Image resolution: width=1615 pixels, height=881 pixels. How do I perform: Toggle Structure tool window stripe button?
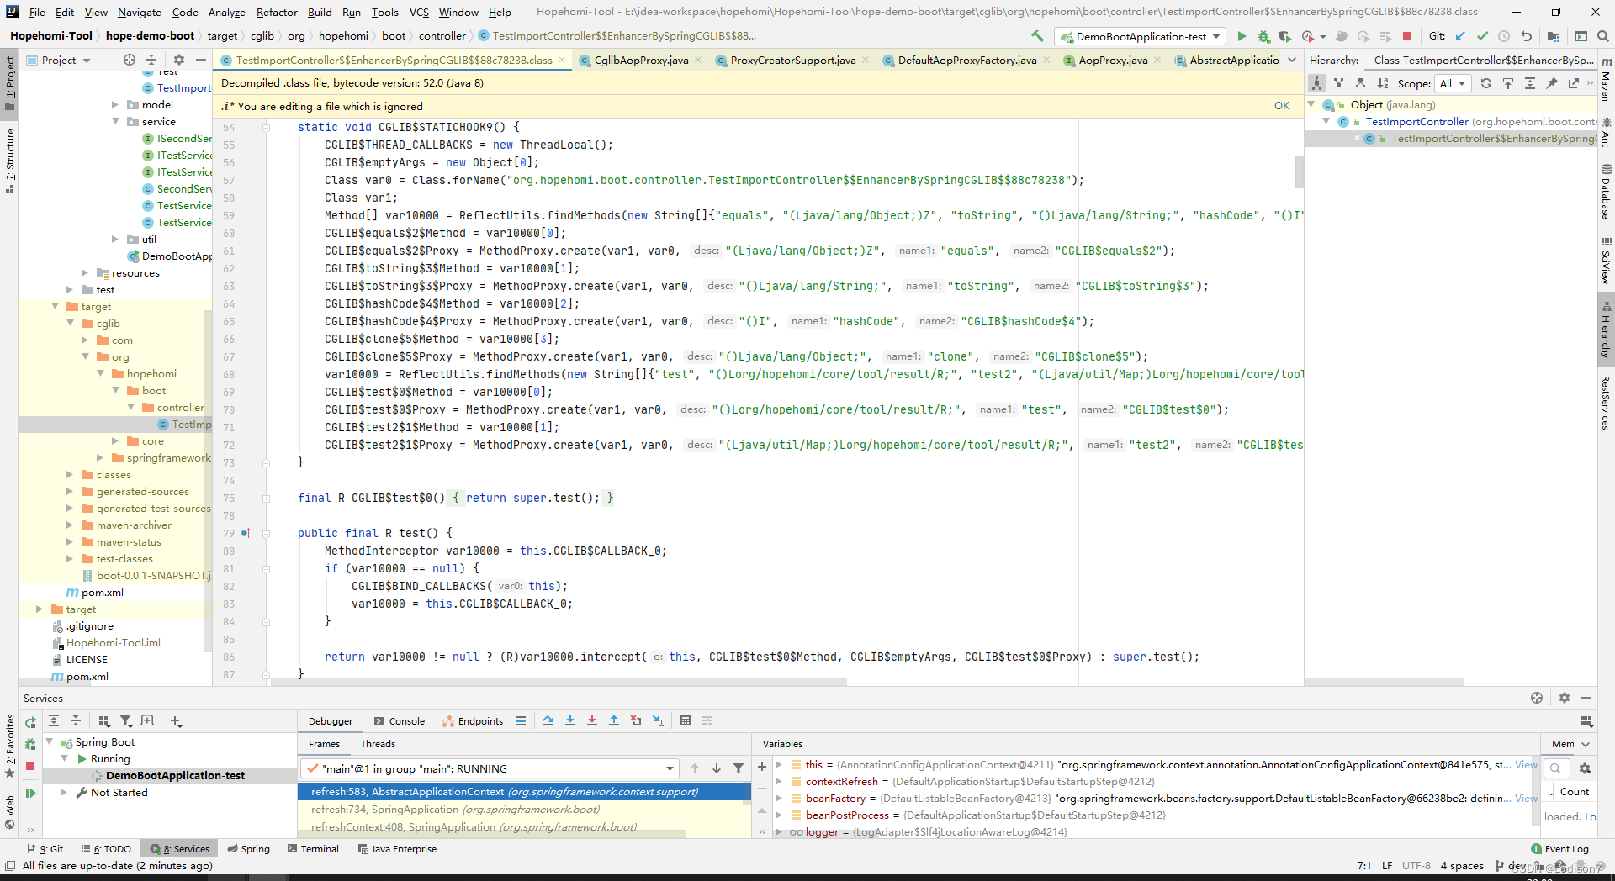9,161
